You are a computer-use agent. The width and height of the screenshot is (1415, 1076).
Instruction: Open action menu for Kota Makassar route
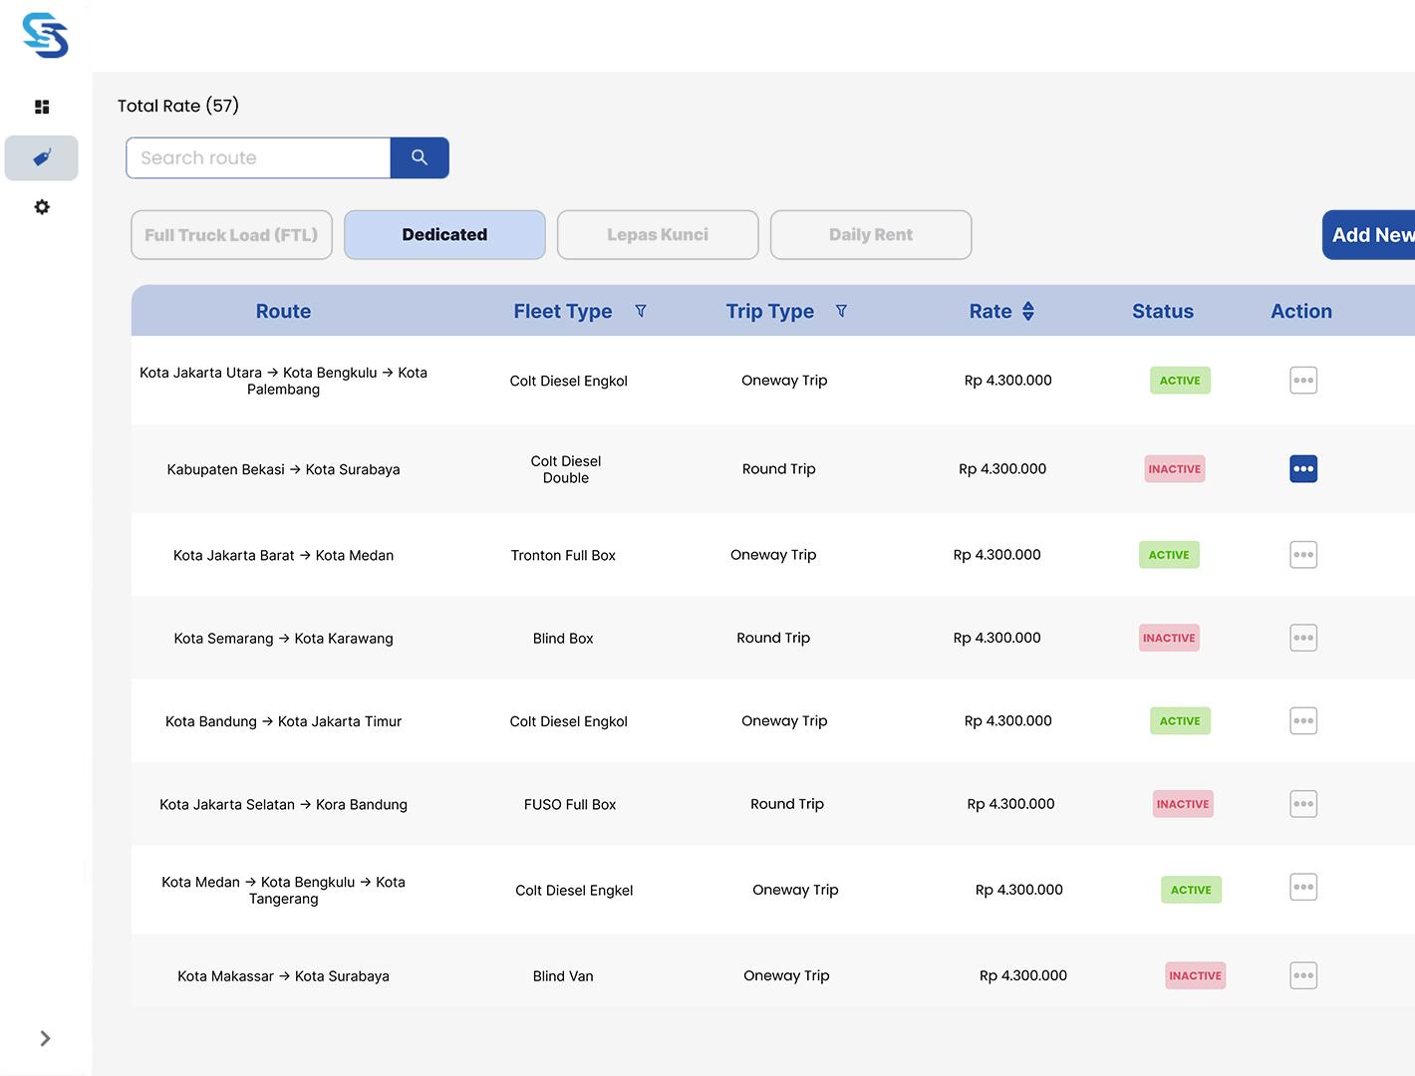coord(1303,975)
